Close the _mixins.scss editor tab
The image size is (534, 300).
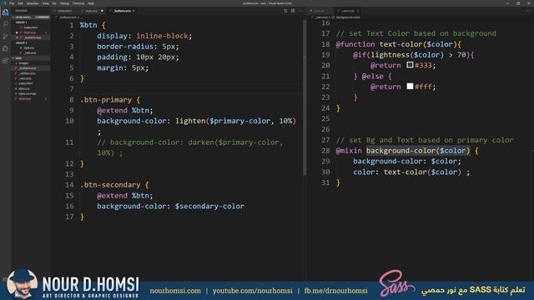pos(358,11)
